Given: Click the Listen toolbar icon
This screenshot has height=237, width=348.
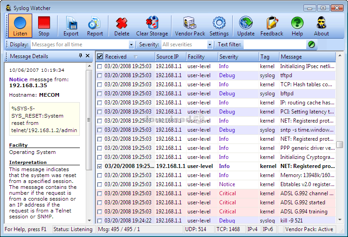Looking at the screenshot, I should (20, 25).
